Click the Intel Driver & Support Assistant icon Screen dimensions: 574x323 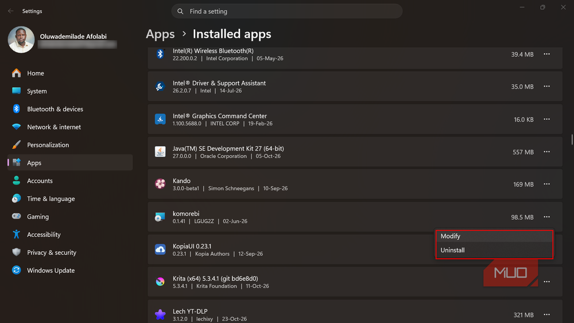click(160, 86)
